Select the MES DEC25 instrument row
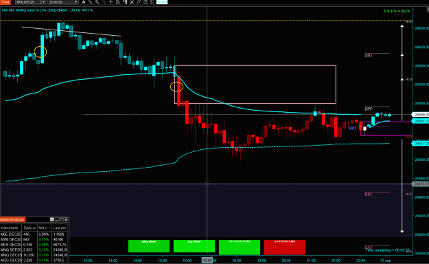 click(x=34, y=245)
